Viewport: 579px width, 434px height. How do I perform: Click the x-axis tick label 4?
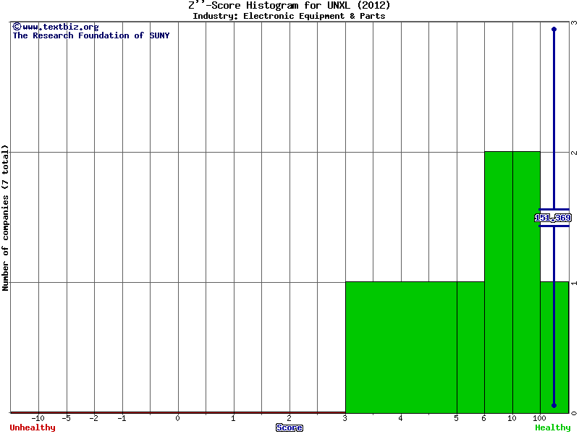click(401, 419)
